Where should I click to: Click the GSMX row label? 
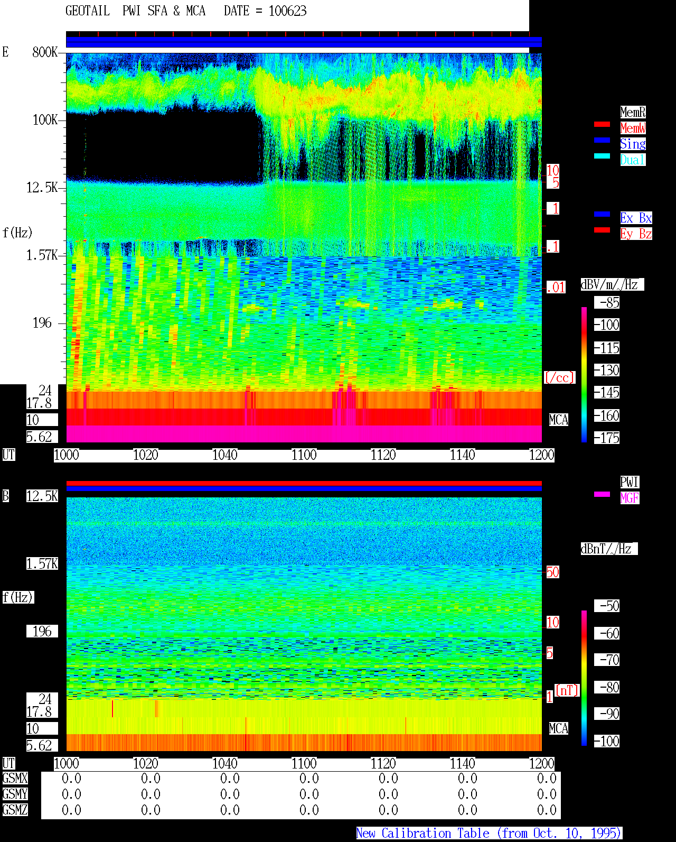15,779
